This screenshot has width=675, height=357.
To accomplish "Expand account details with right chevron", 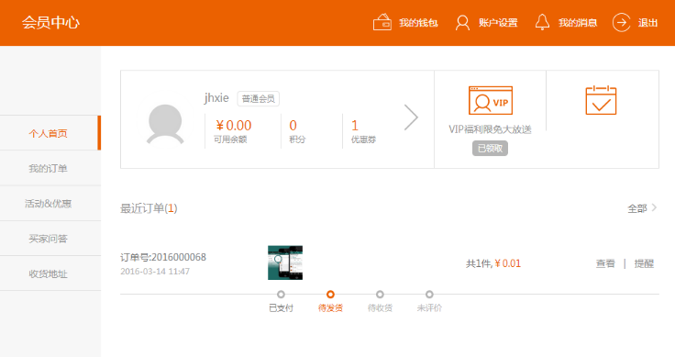I will coord(411,117).
